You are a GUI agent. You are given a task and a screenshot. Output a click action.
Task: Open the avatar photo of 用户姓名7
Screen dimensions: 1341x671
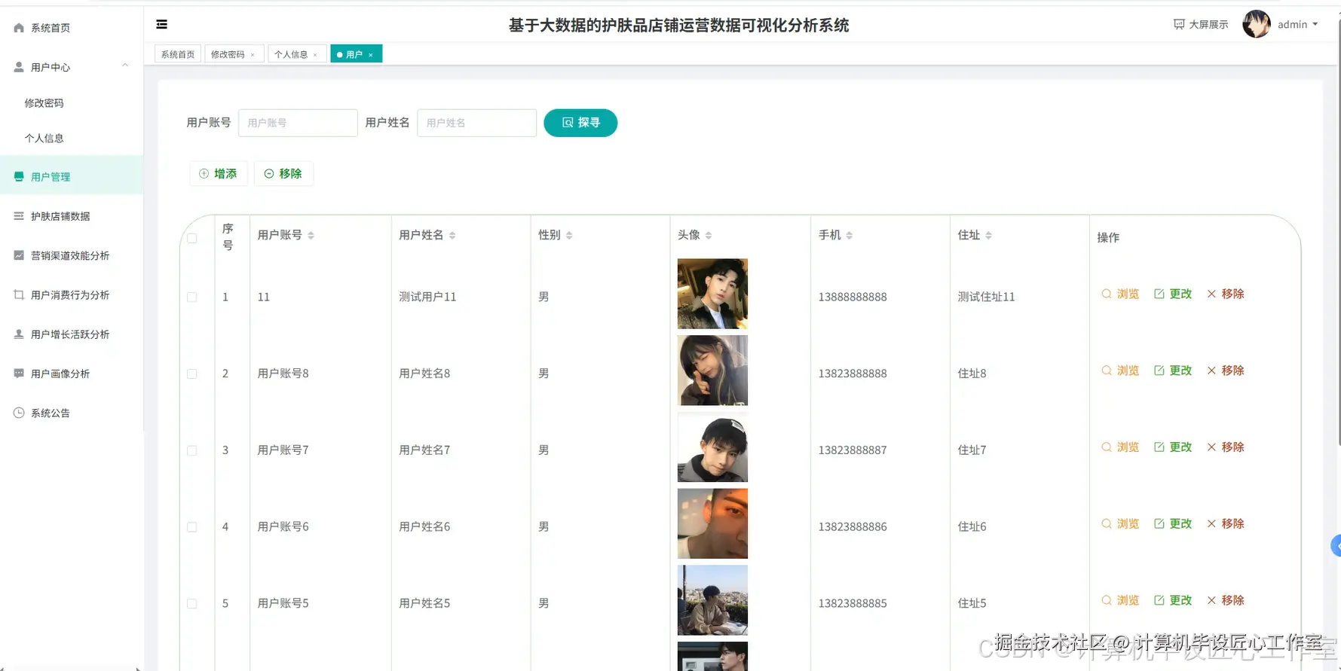(712, 447)
